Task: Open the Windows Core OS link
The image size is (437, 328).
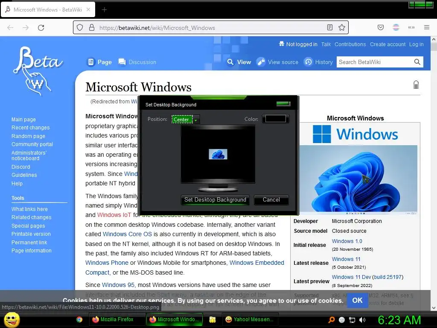Action: pyautogui.click(x=127, y=234)
